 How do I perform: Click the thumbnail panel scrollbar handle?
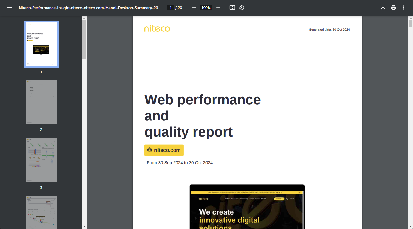84,40
